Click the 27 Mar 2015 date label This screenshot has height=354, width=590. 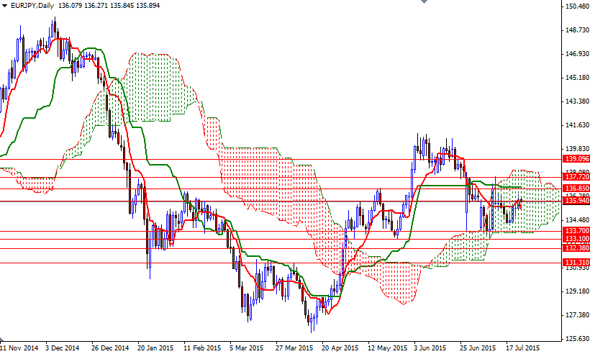tap(294, 348)
